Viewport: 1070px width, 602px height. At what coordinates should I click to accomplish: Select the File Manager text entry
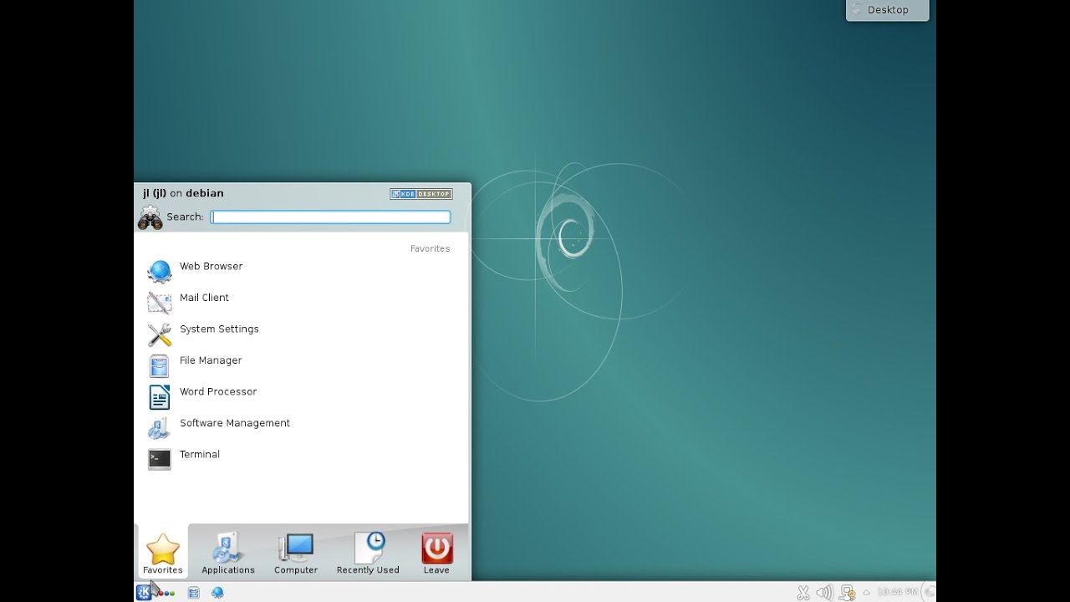211,360
